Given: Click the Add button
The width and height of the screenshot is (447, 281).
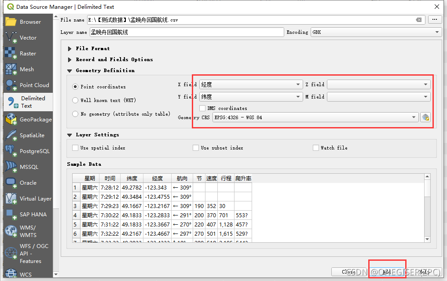Looking at the screenshot, I should tap(387, 272).
